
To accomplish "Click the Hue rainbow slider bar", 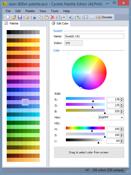I will pos(85,128).
